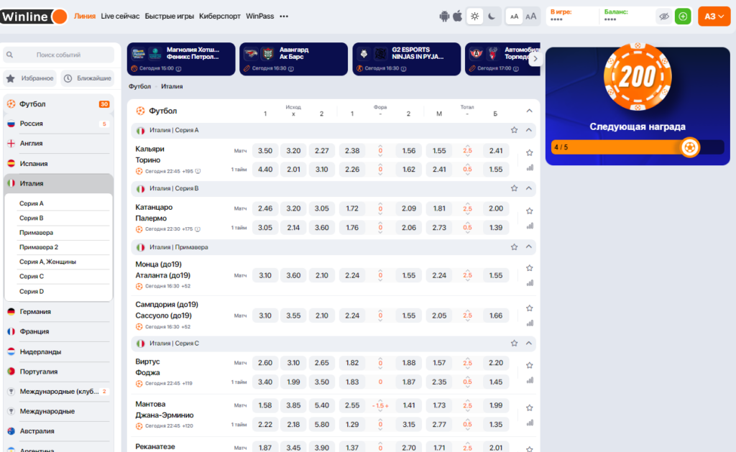Click the reward progress bar knob
Screen dimensions: 736x452
690,147
